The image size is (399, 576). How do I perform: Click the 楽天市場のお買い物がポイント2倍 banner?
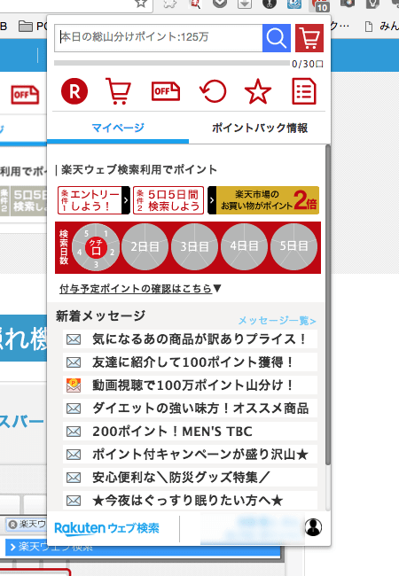tap(263, 200)
